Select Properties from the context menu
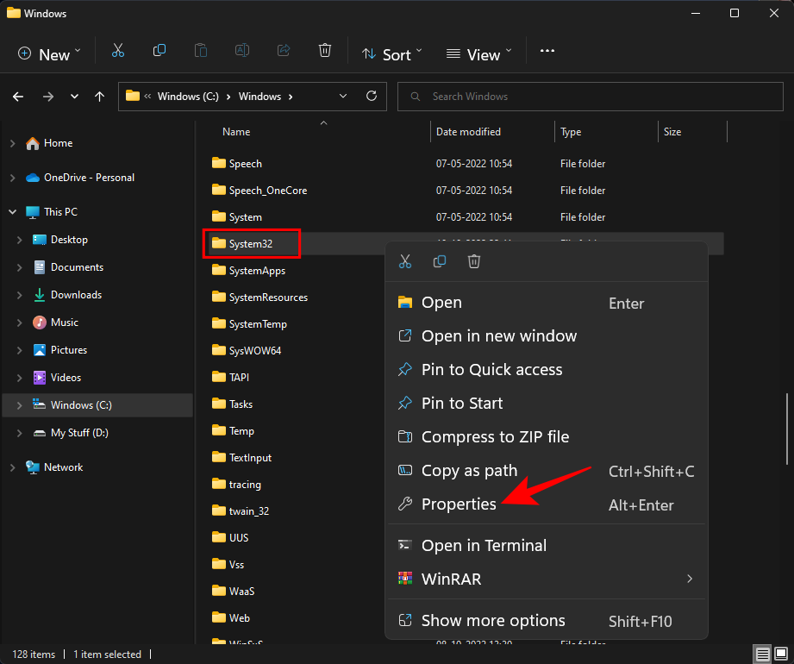 [459, 504]
